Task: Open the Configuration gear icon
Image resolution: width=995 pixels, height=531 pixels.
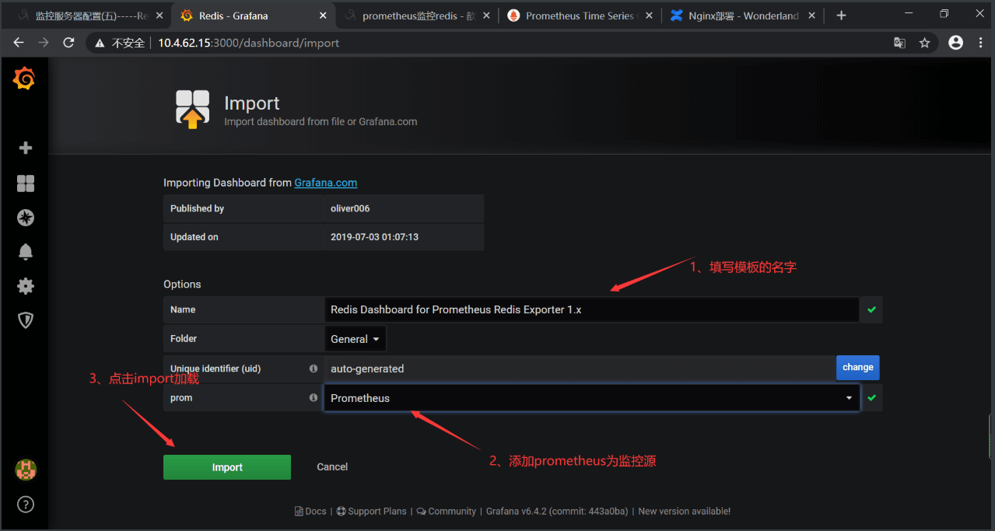Action: [26, 286]
